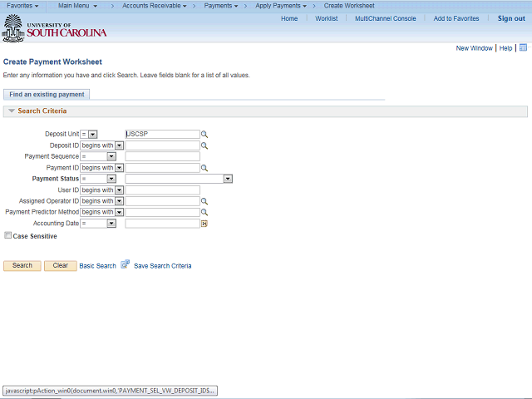532x399 pixels.
Task: Focus the Deposit Unit input field
Action: tap(163, 135)
